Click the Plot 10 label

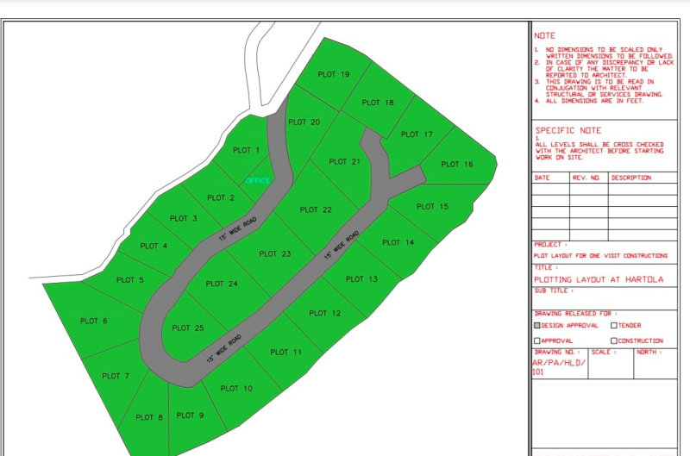click(x=236, y=388)
